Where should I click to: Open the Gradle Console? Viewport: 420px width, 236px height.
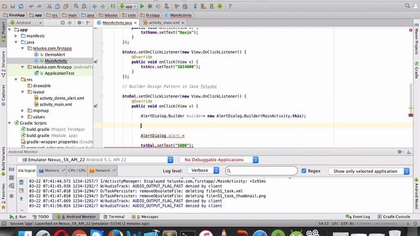(394, 217)
